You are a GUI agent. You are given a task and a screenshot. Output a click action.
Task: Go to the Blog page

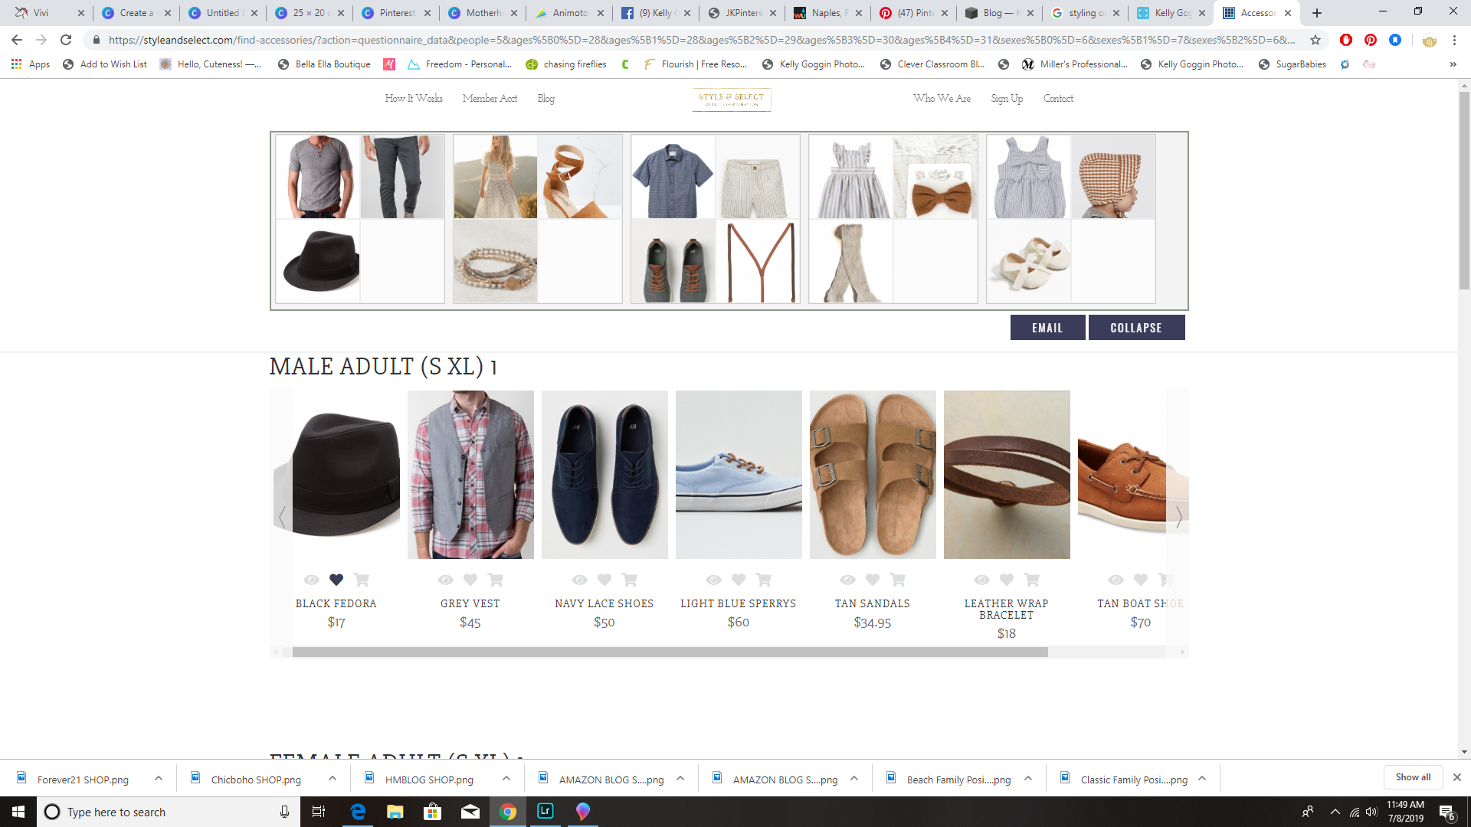[x=545, y=99]
